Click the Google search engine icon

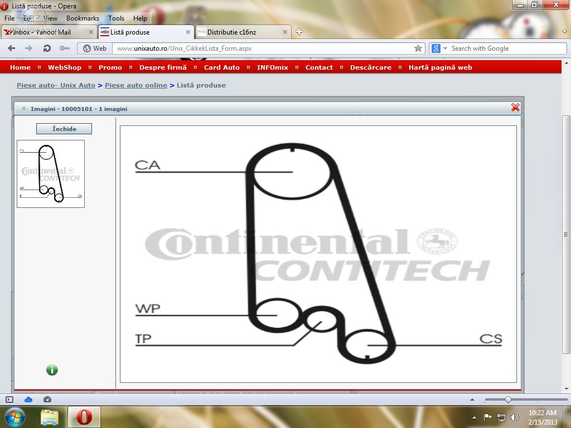[436, 48]
